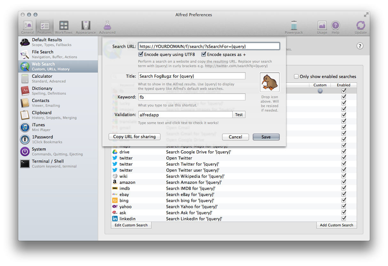Screen dimensions: 388x266
Task: Disable the drive search enabled checkbox
Action: pos(344,152)
